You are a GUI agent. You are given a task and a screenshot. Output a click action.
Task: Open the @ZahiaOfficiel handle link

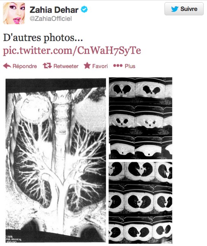51,19
